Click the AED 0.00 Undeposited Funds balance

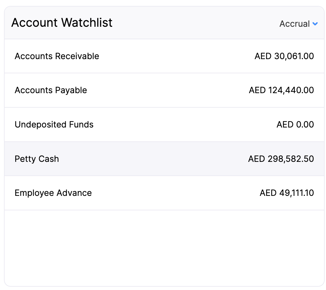pyautogui.click(x=295, y=125)
